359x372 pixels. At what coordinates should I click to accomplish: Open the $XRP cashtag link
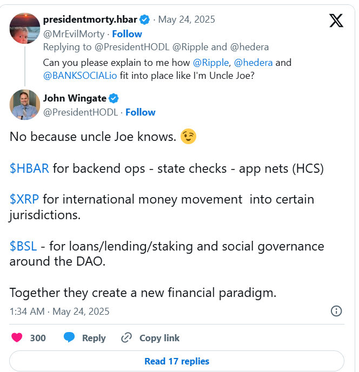click(x=24, y=200)
